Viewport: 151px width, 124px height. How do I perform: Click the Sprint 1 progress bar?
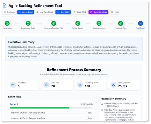tap(51, 108)
